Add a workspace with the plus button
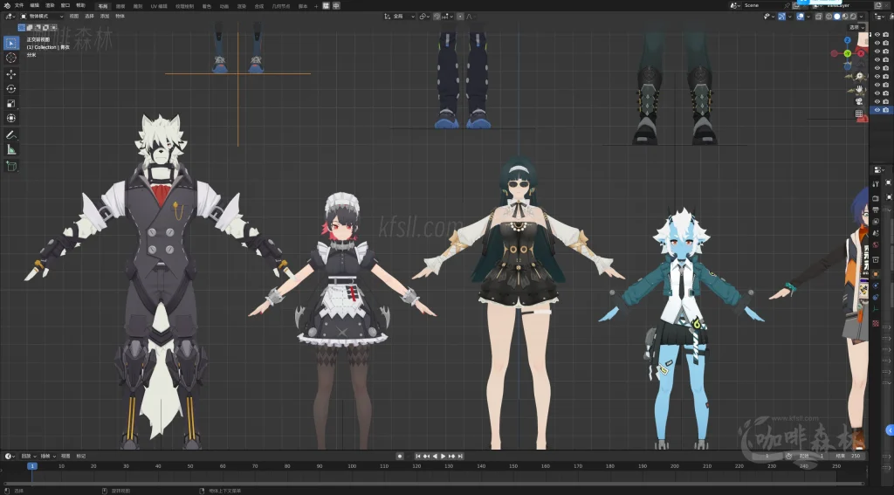 tap(316, 6)
